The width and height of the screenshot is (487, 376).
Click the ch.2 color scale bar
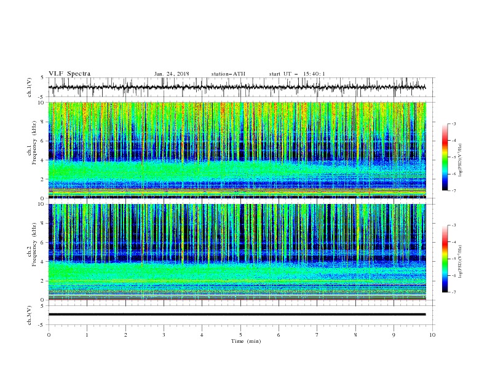(445, 259)
